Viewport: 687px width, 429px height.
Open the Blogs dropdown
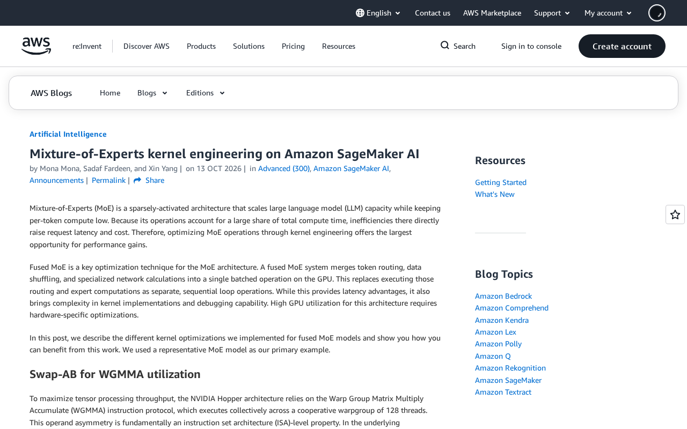coord(153,93)
